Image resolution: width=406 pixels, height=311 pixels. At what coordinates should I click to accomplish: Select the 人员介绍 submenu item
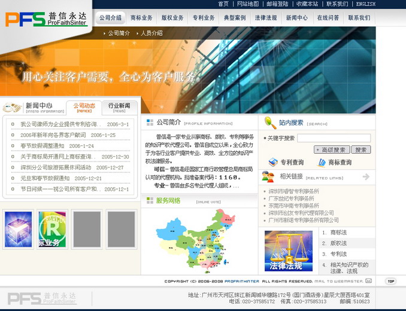coord(152,33)
